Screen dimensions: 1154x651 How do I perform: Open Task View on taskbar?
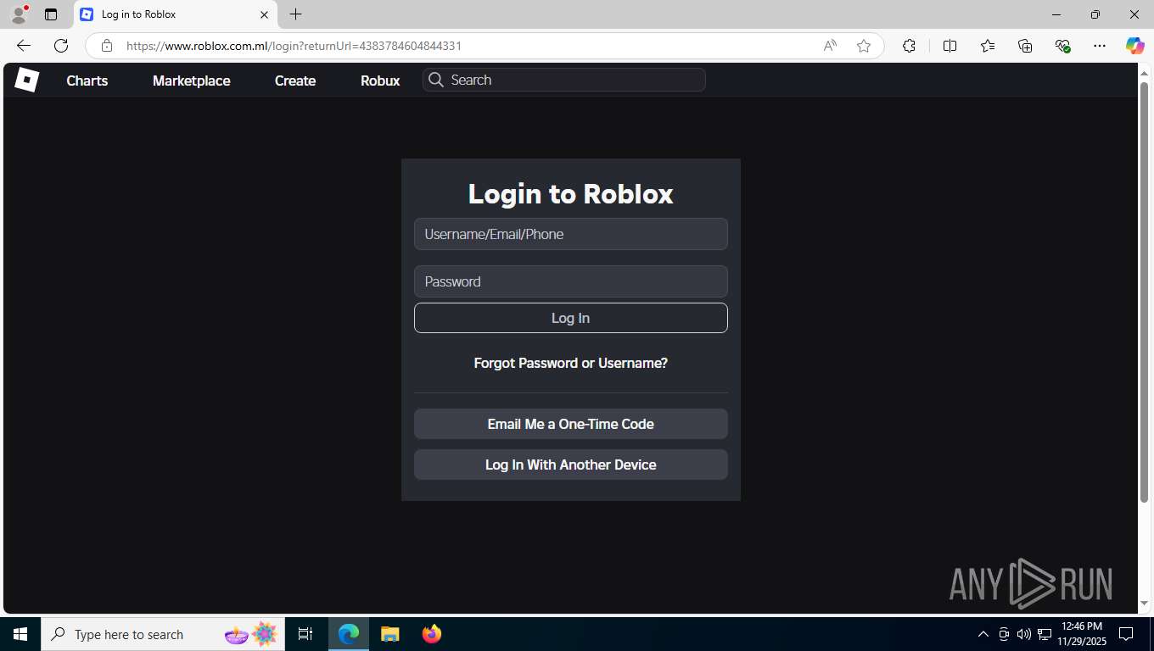[x=305, y=634]
